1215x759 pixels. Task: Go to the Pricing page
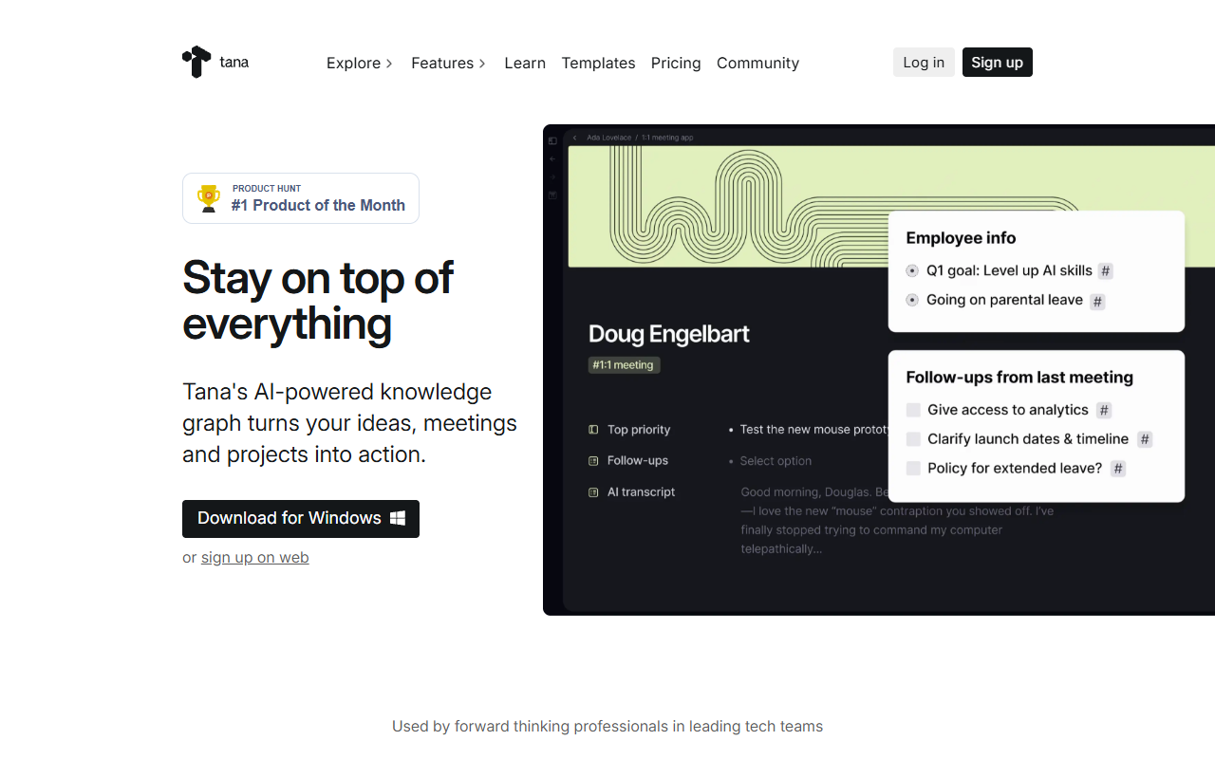coord(676,63)
